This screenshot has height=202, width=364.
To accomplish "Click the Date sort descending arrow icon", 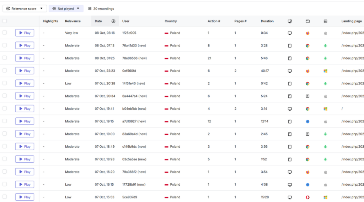I will tap(113, 21).
